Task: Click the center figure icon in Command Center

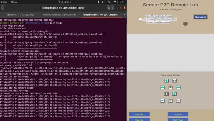Action: [x=170, y=87]
